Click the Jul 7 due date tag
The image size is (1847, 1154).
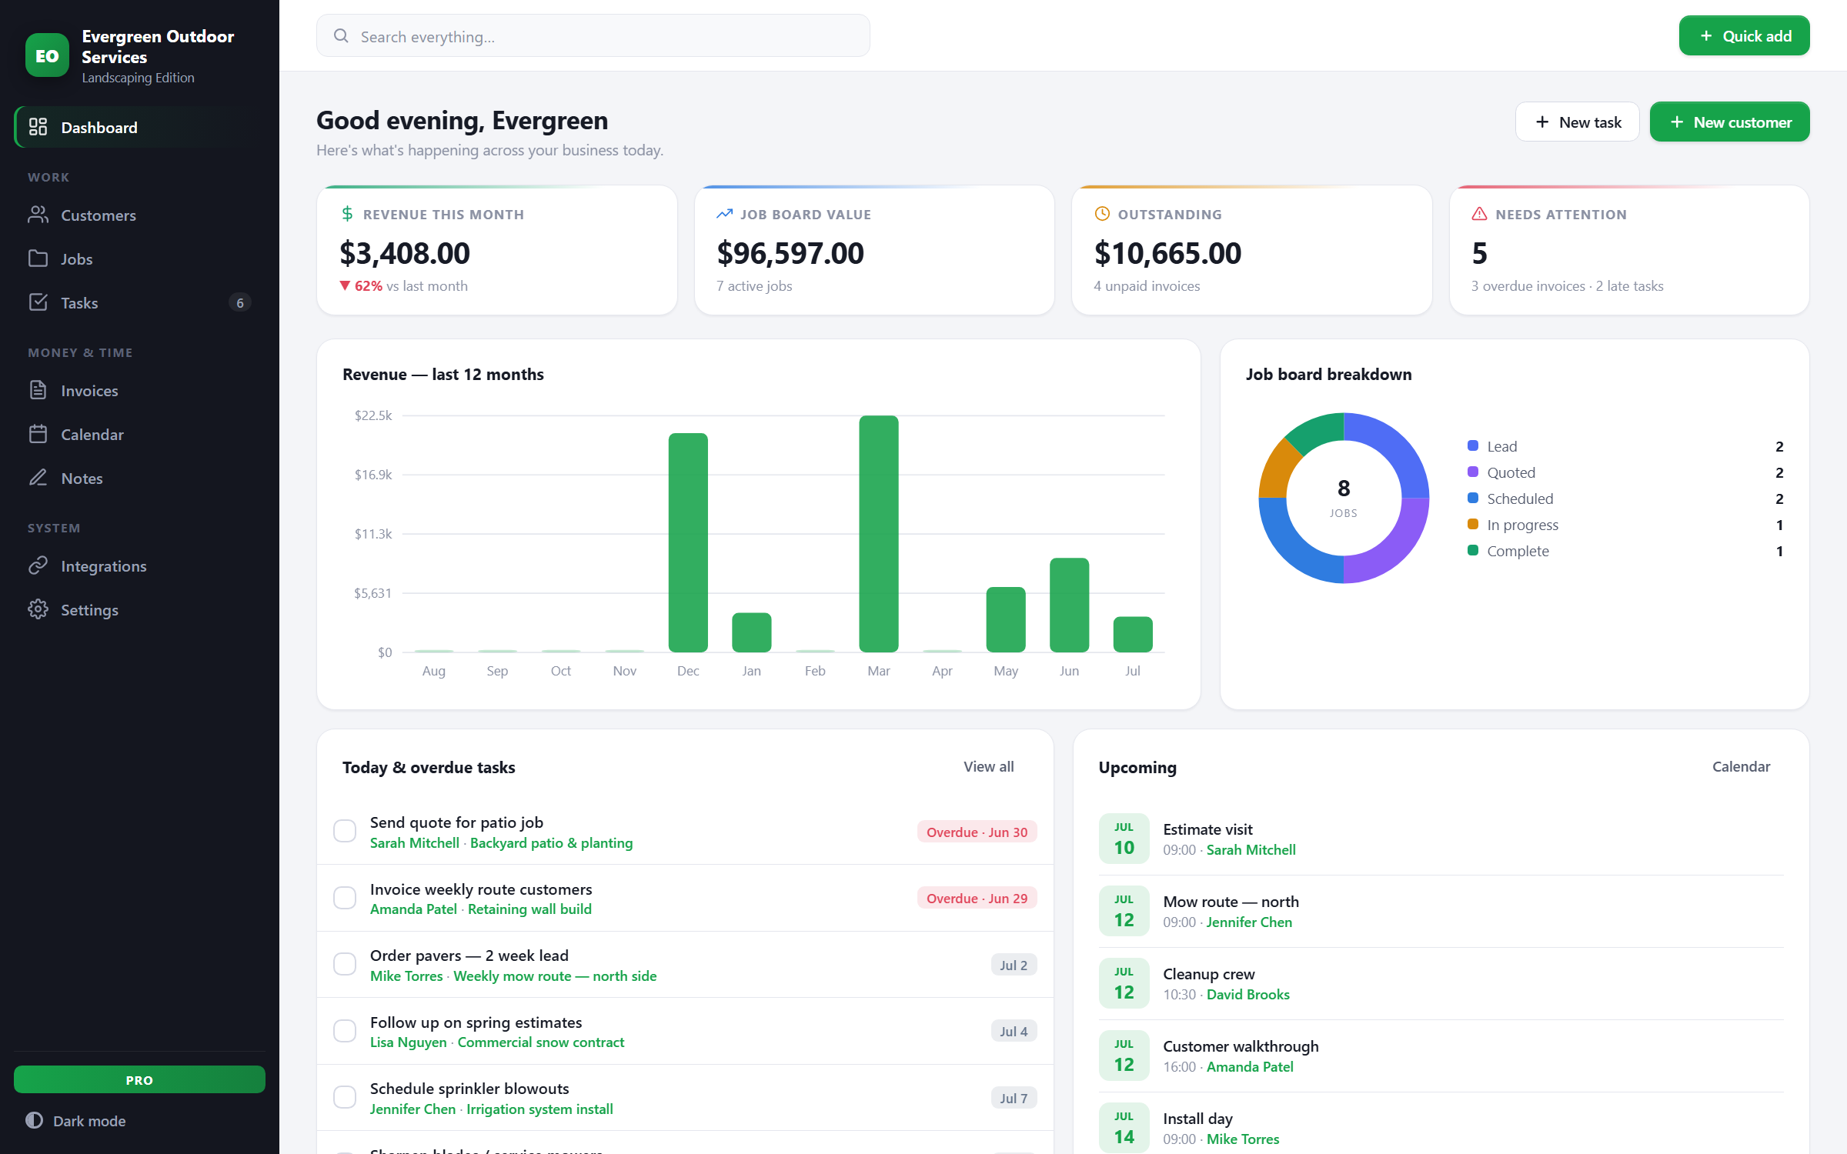[1014, 1098]
